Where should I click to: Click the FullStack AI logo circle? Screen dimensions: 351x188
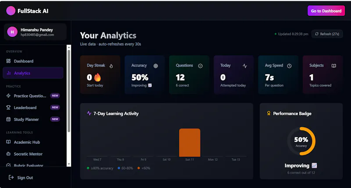[11, 11]
